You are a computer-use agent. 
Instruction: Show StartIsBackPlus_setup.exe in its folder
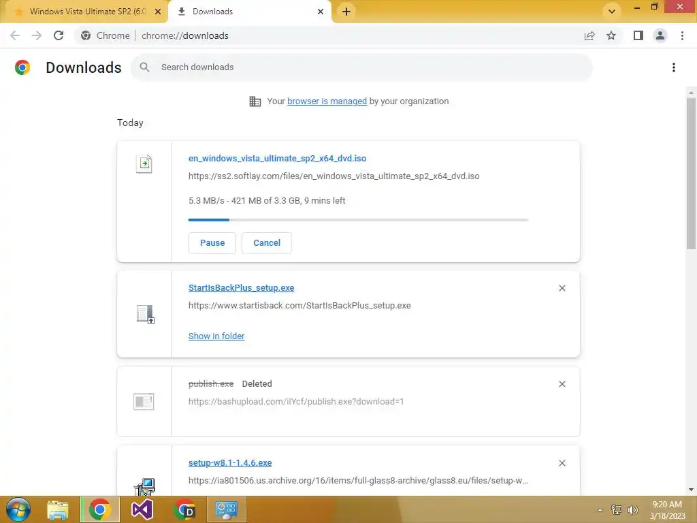(216, 336)
